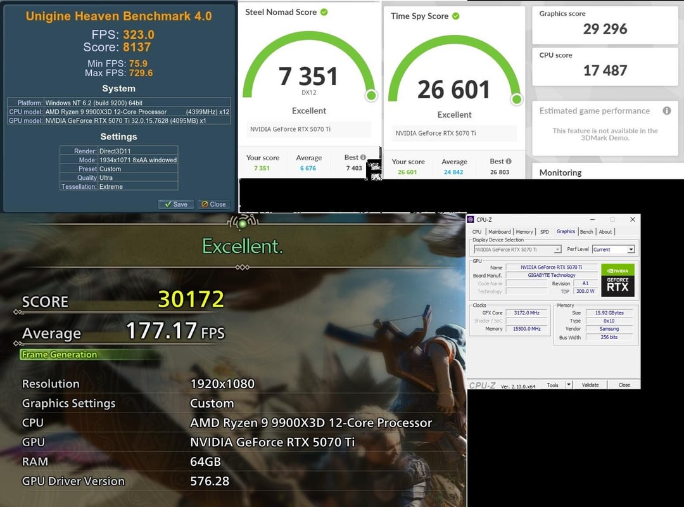
Task: Click the info icon beside Estimated game performance
Action: point(666,110)
